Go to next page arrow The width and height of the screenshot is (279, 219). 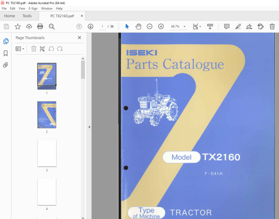coord(90,27)
